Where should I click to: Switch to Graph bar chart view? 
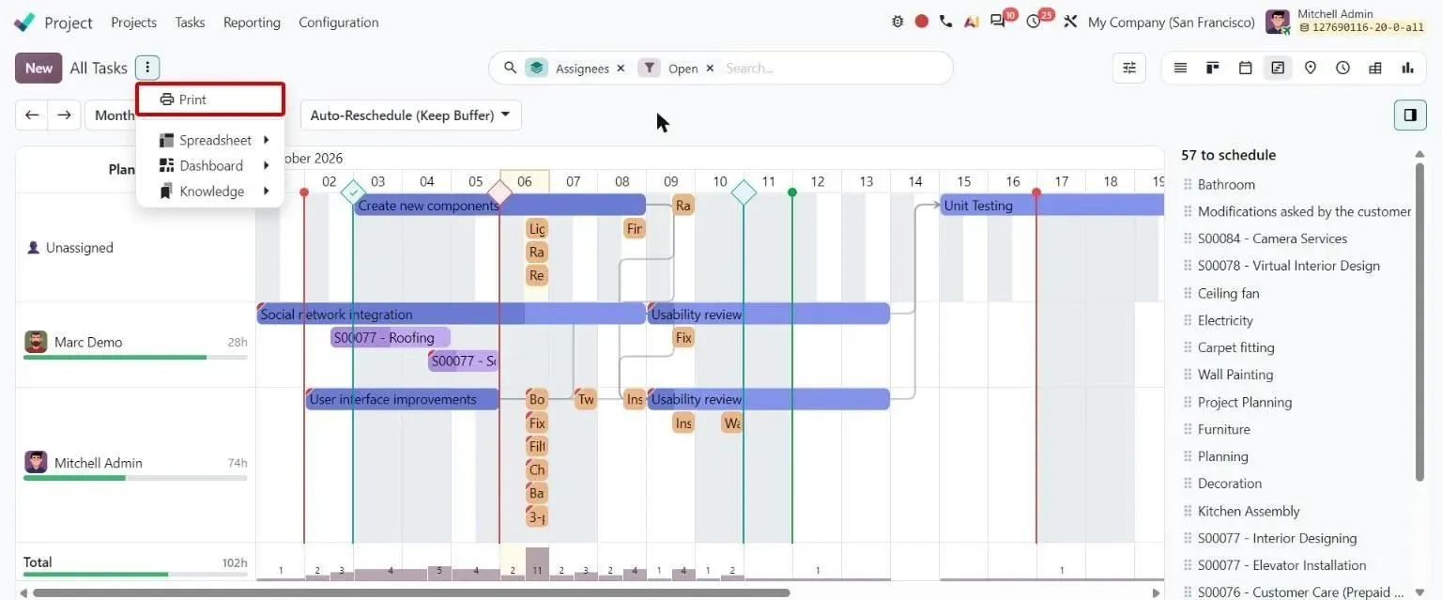[x=1407, y=68]
